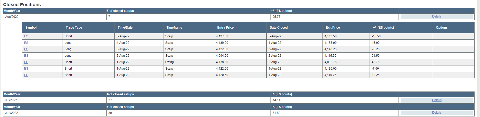Select the Exit Price column header
This screenshot has width=480, height=117.
tap(333, 28)
